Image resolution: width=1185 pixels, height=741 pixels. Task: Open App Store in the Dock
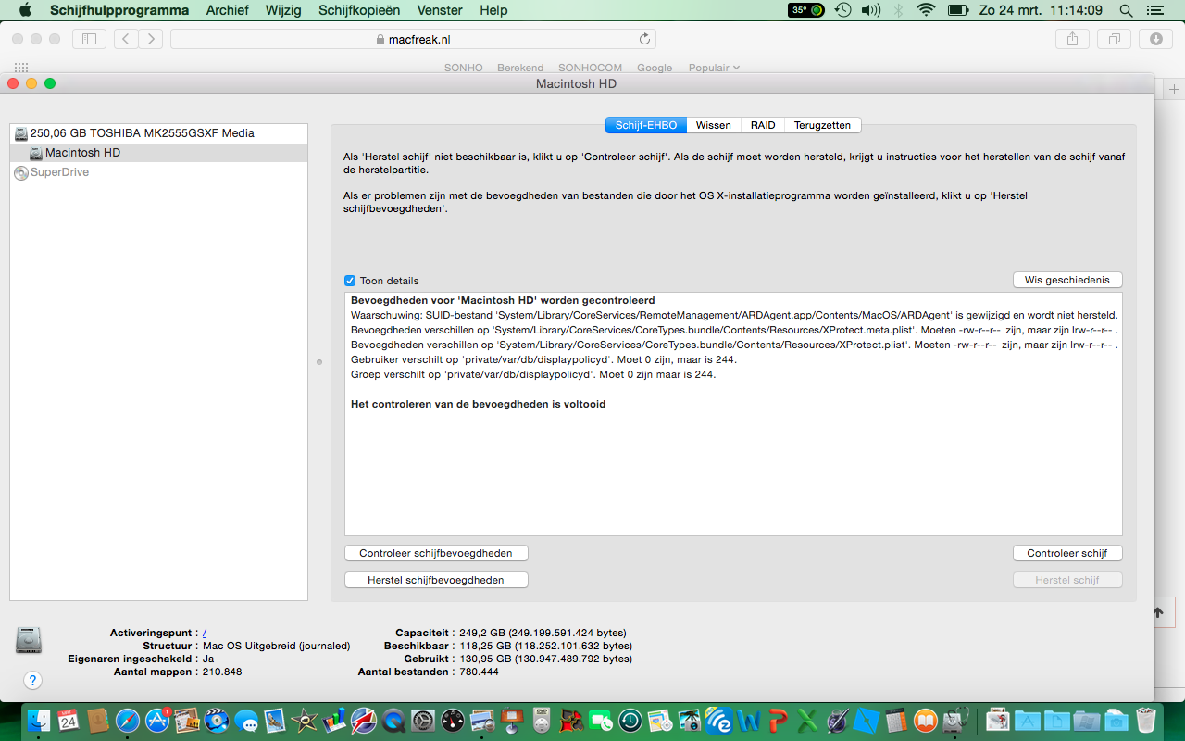(157, 721)
